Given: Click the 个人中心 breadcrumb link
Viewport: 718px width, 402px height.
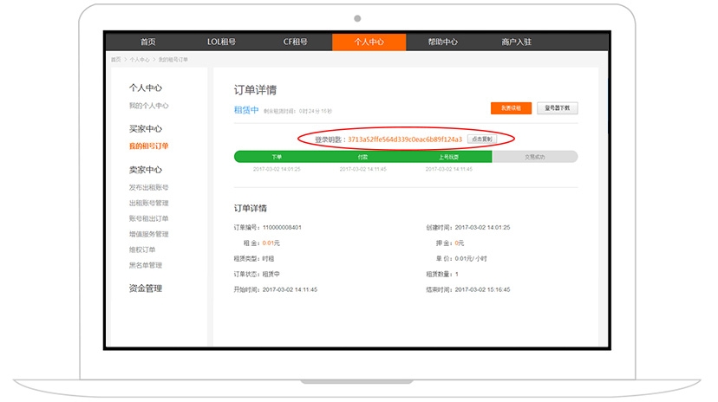Looking at the screenshot, I should pos(139,60).
